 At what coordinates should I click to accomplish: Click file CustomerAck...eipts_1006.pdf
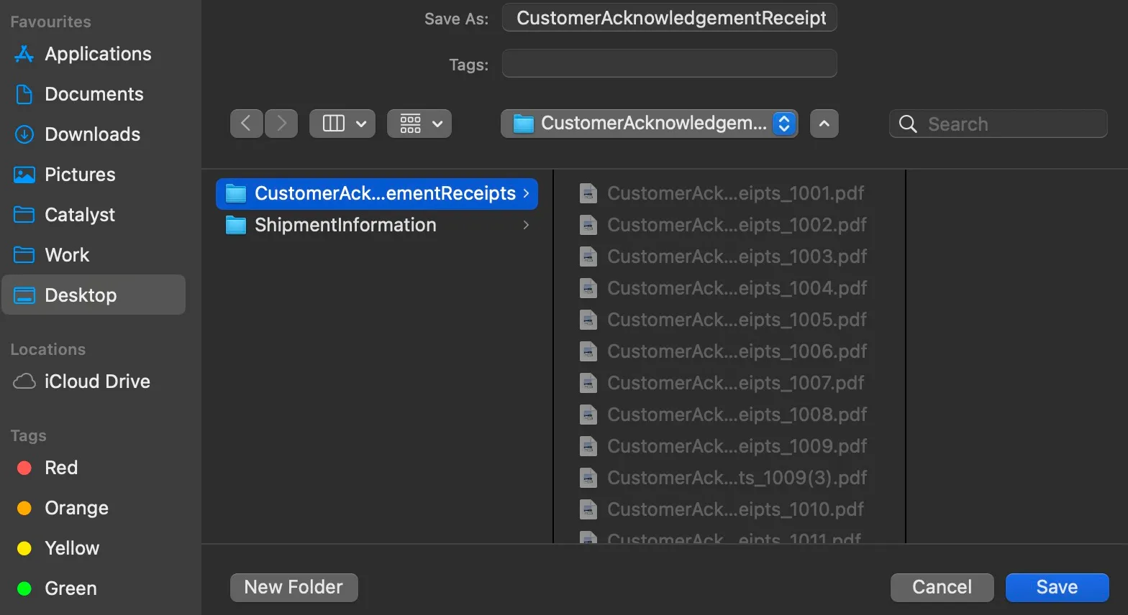pos(729,351)
